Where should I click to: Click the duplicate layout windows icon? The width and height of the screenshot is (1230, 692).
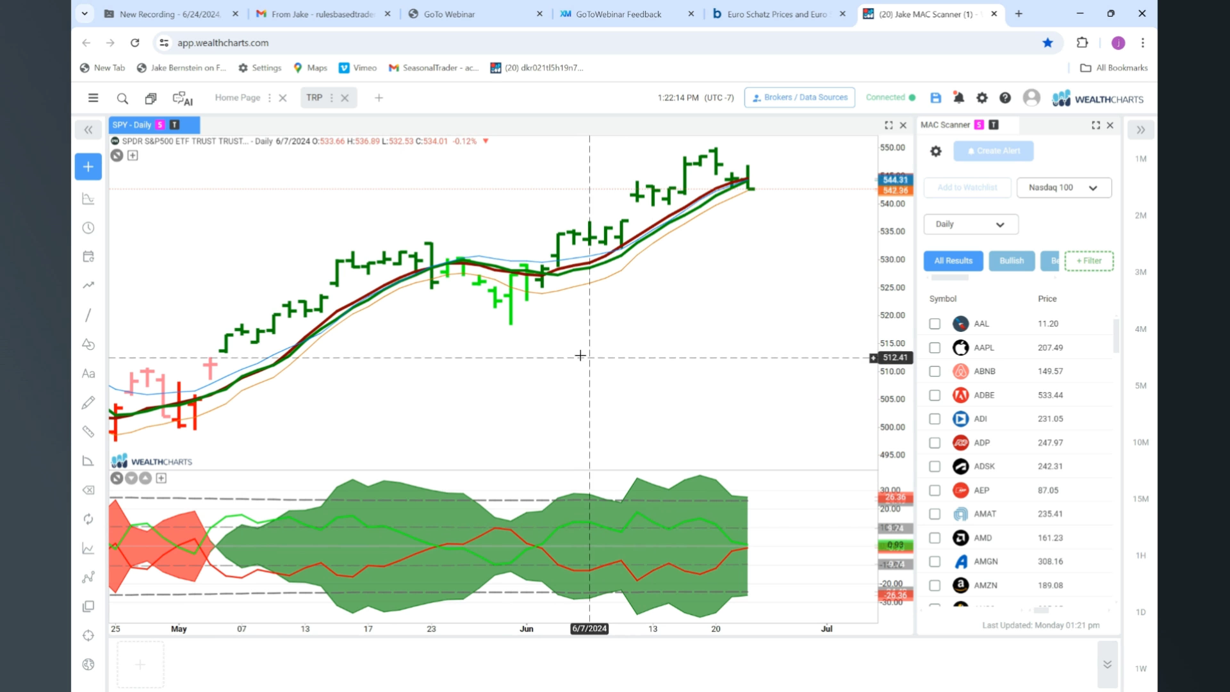pyautogui.click(x=151, y=98)
